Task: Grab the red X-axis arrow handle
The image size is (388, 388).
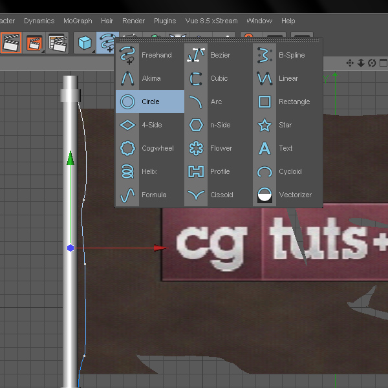Action: 161,248
